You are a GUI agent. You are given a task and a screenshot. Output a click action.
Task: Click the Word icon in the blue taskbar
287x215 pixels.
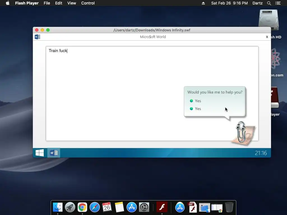coord(54,153)
